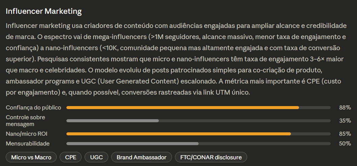Open the UGC tag
The width and height of the screenshot is (357, 166).
(96, 157)
